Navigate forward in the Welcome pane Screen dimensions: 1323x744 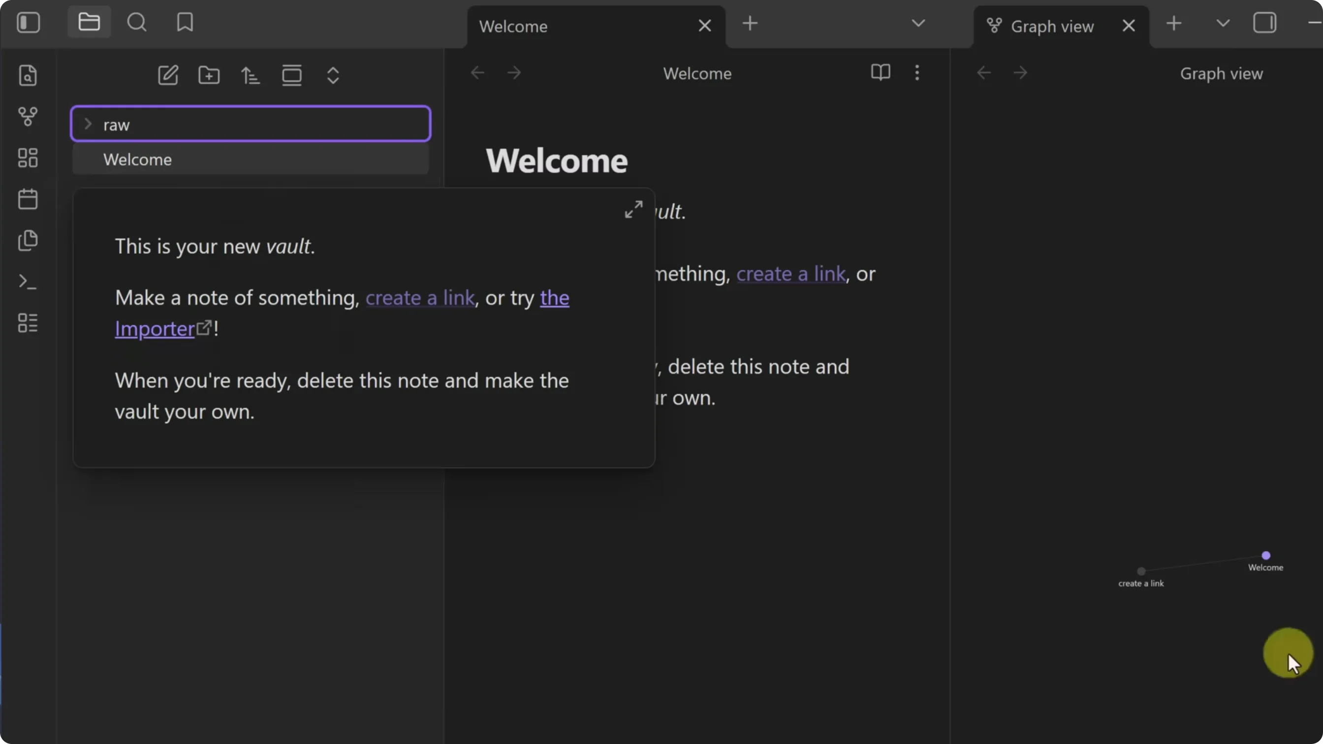[x=514, y=72]
